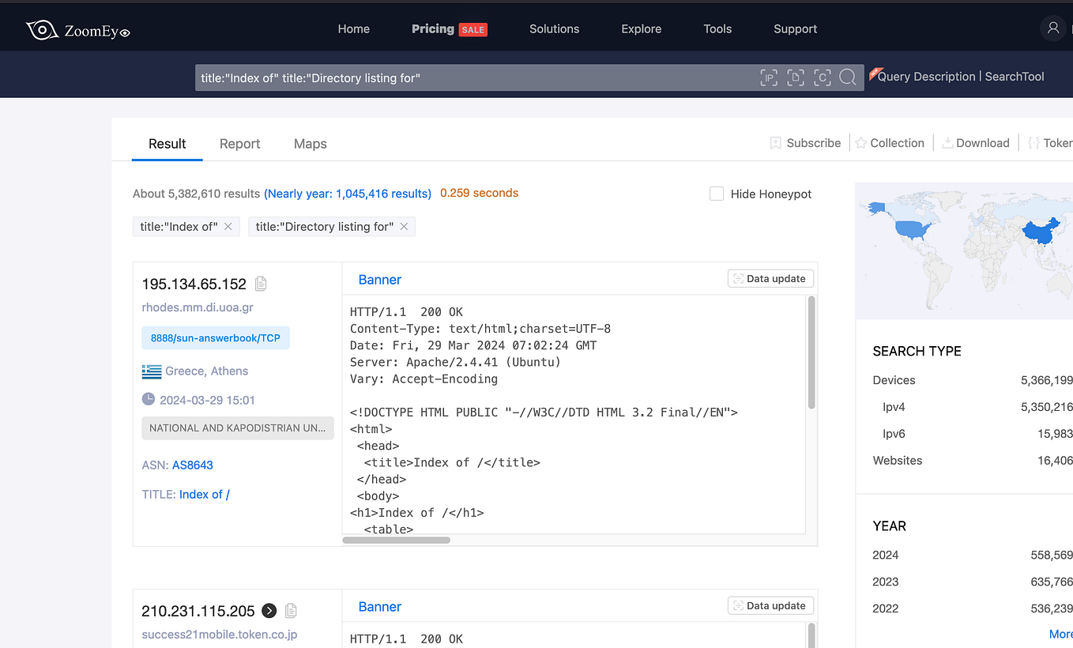Viewport: 1073px width, 648px height.
Task: Click the magnifier icon to run the search
Action: pyautogui.click(x=848, y=77)
